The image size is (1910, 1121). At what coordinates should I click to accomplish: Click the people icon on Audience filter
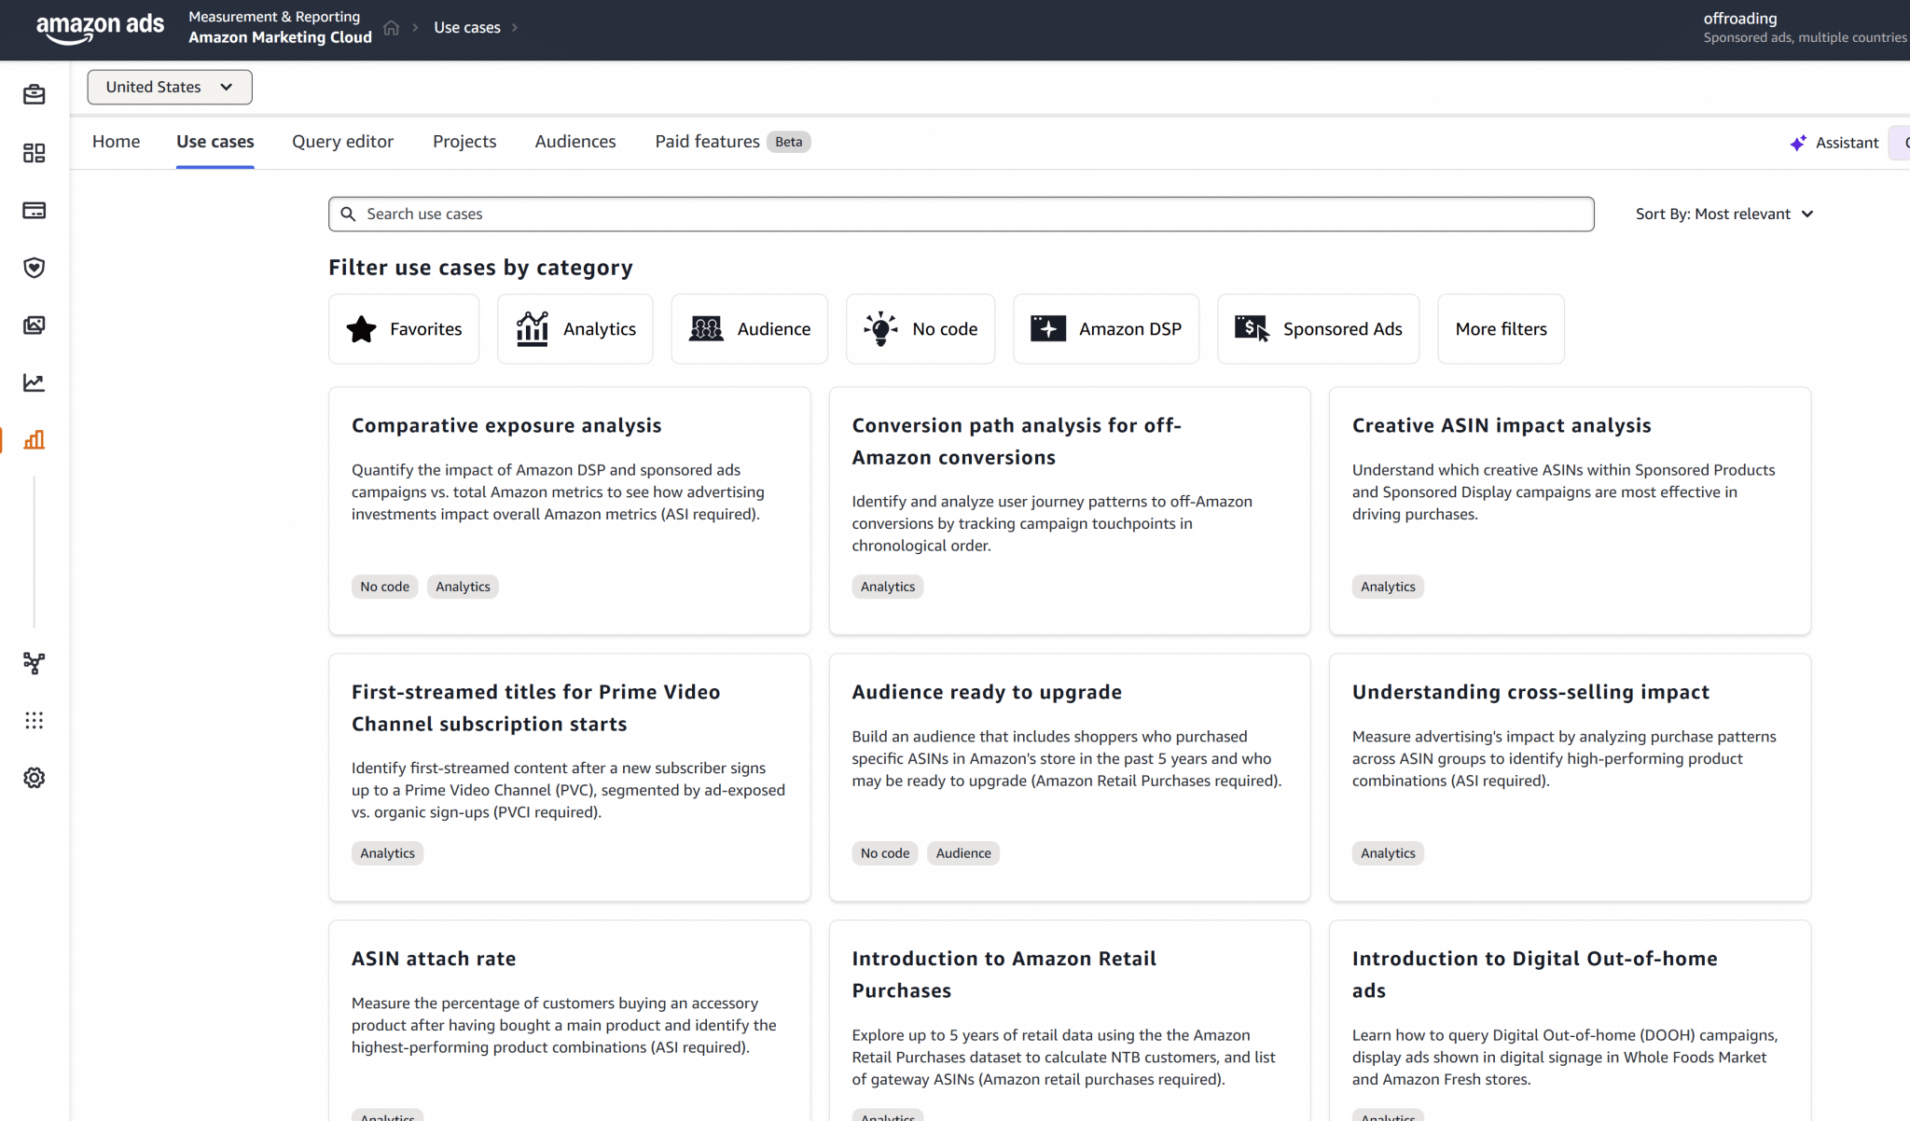[706, 329]
